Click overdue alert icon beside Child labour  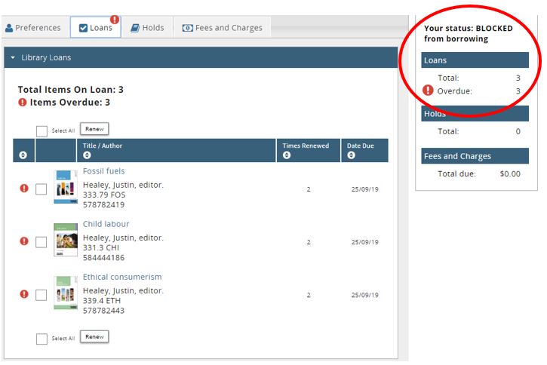coord(23,241)
